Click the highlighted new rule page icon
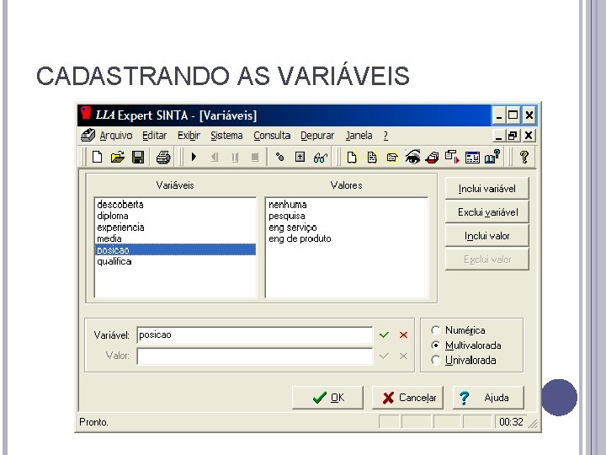606x455 pixels. tap(352, 157)
